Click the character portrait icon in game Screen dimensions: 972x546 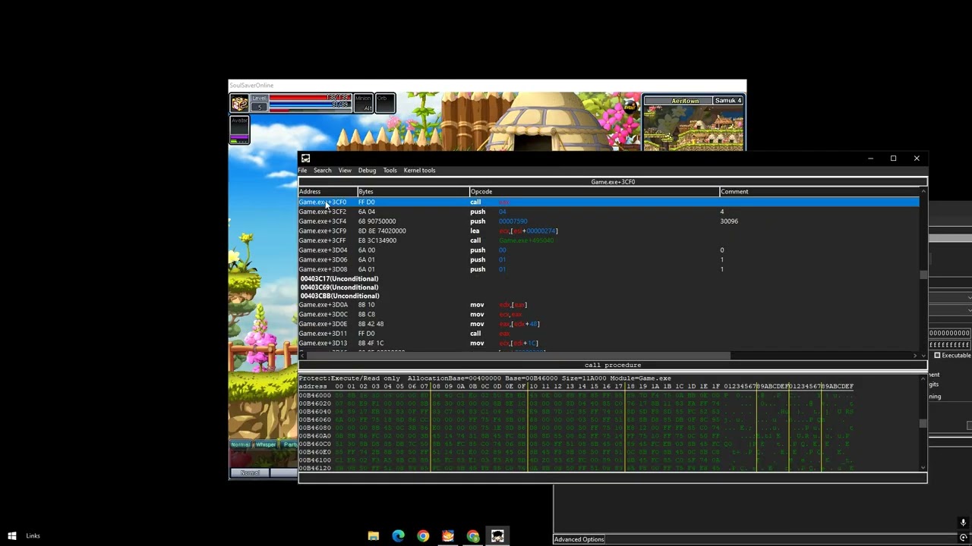click(239, 104)
